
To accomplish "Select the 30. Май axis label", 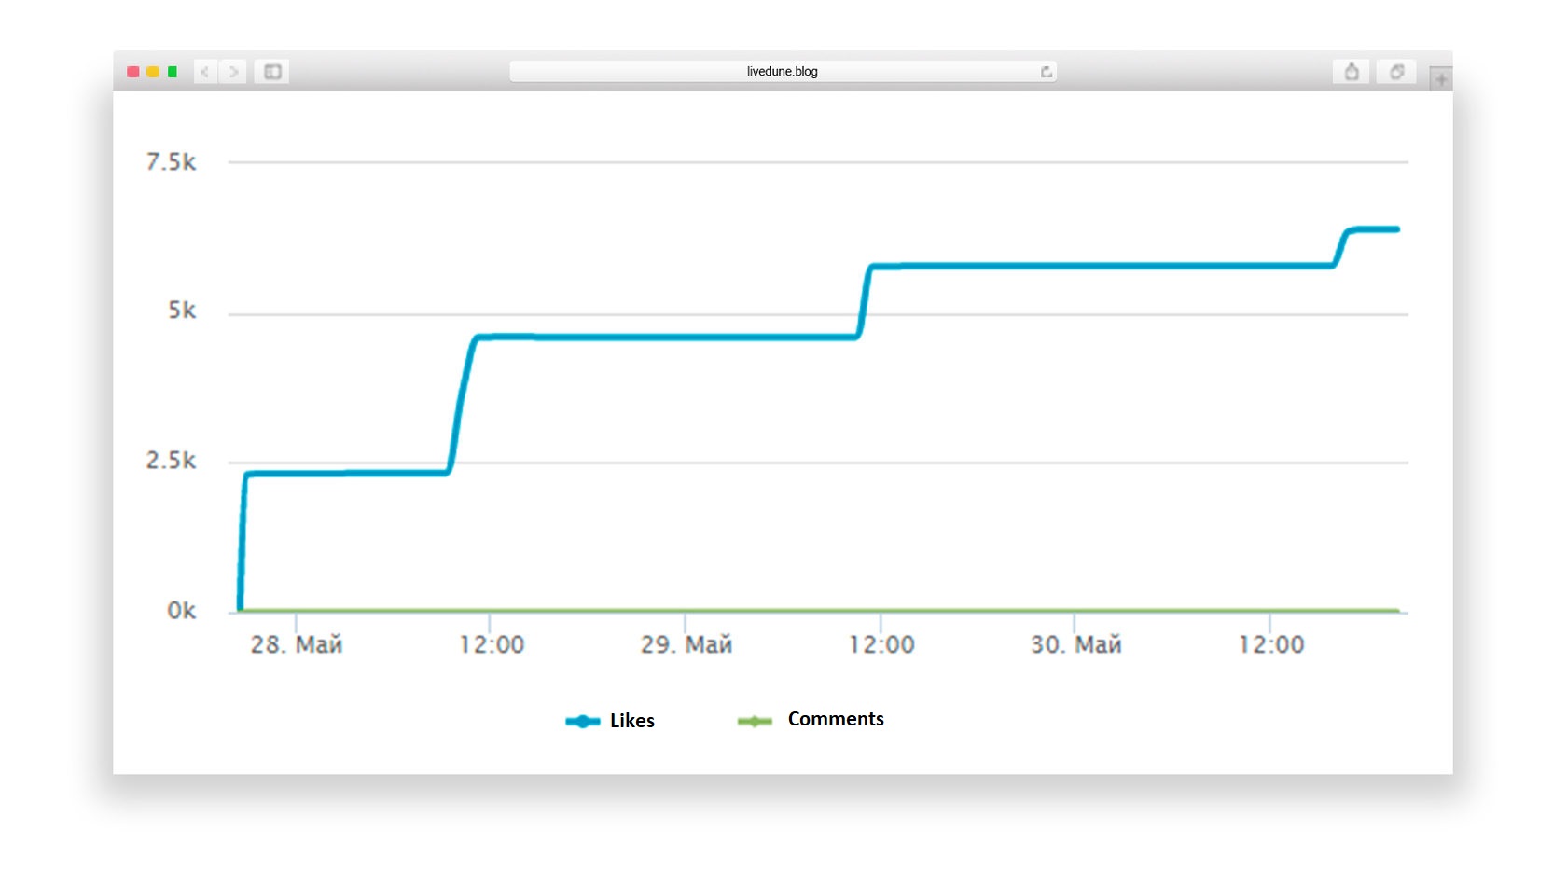I will coord(1075,644).
